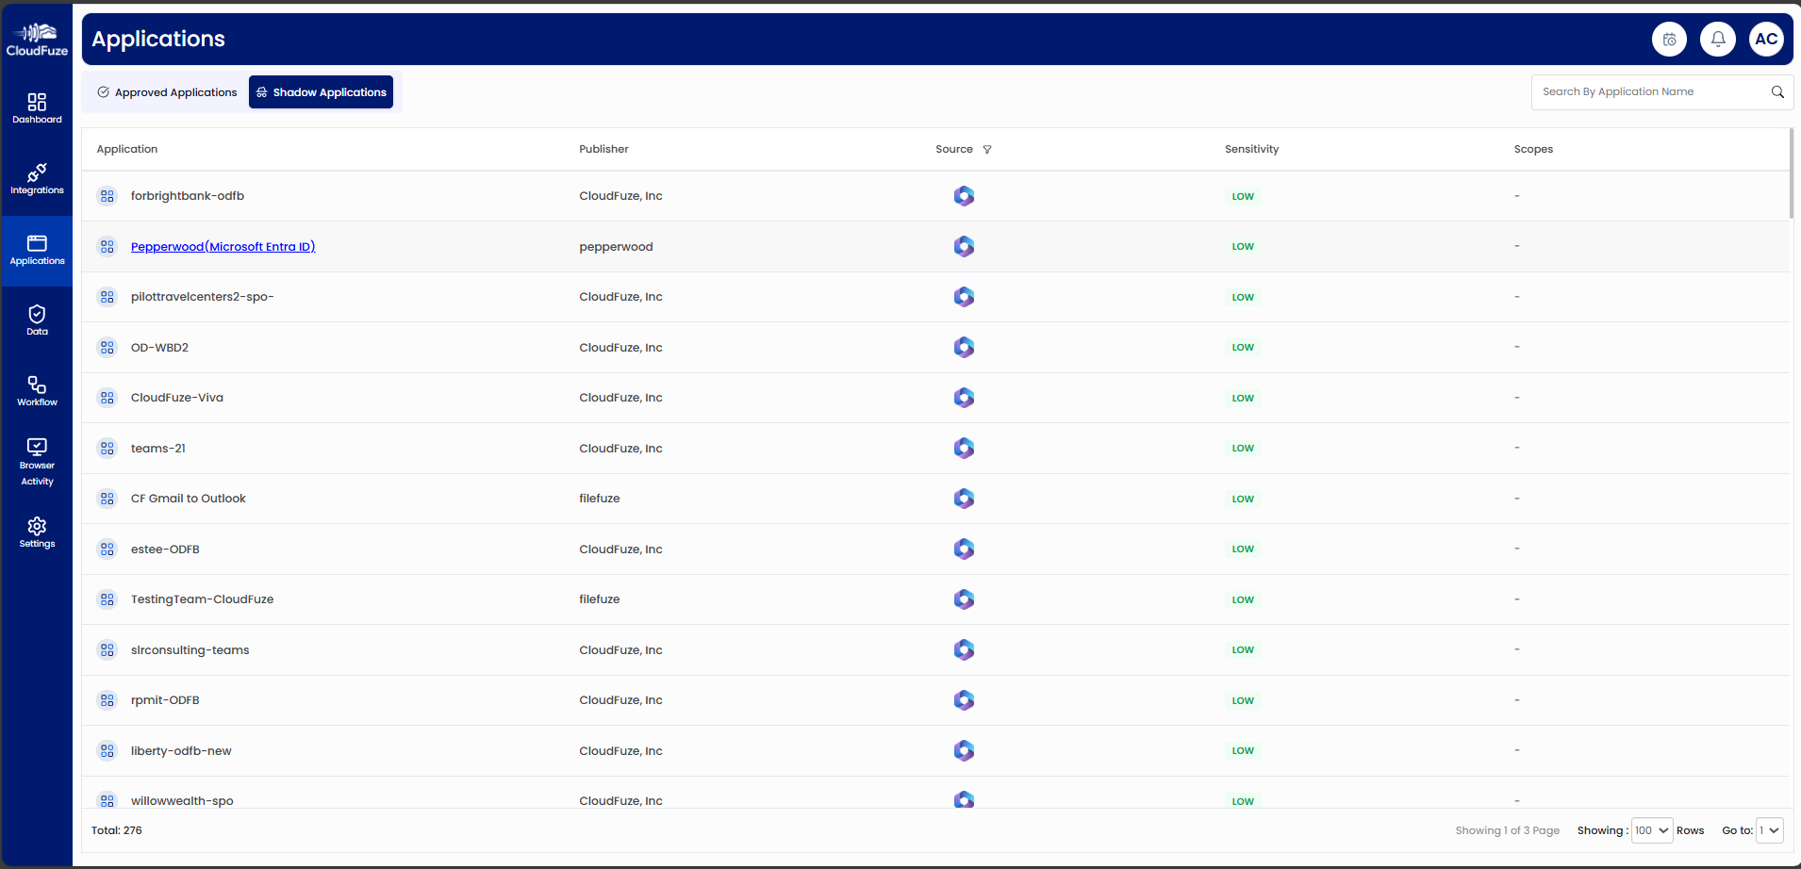The height and width of the screenshot is (869, 1801).
Task: Click the app grid icon beside teams-21
Action: [x=107, y=448]
